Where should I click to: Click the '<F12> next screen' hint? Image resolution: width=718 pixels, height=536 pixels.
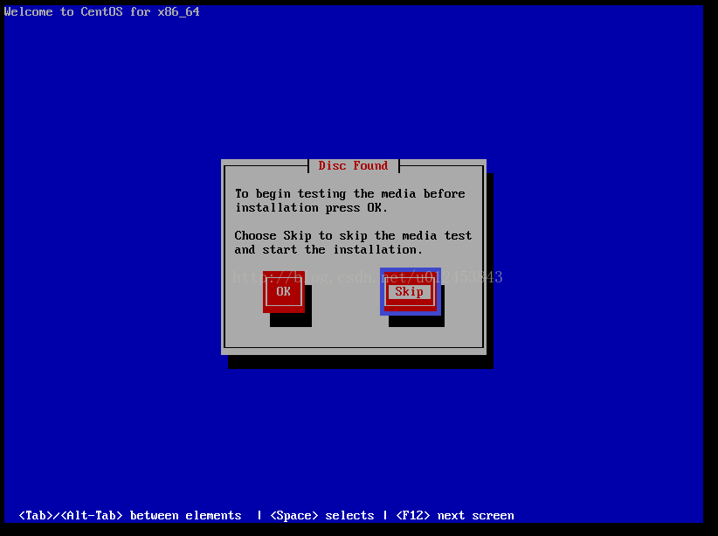pos(455,515)
